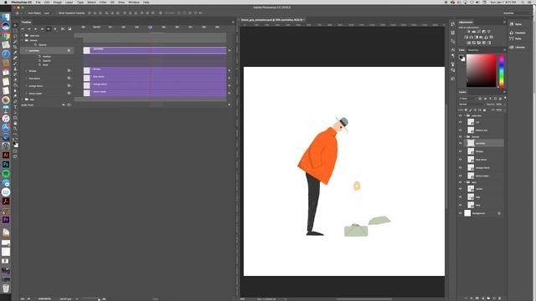
Task: Click the transition icon beside the scissors
Action: pyautogui.click(x=70, y=29)
